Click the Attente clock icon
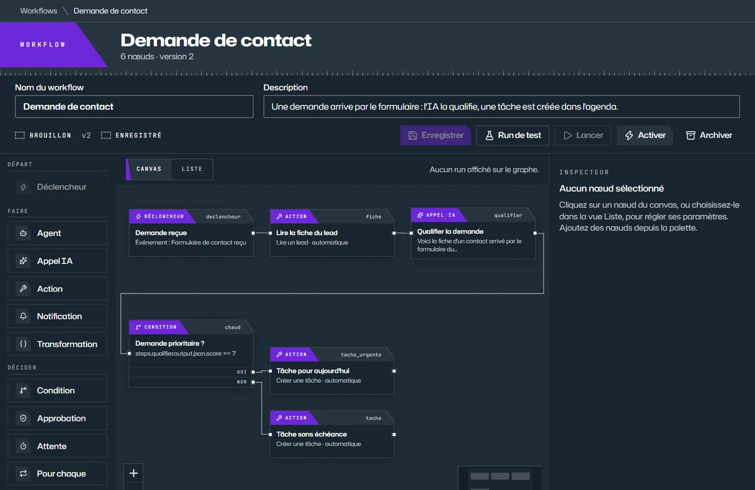Screen dimensions: 755x490 click(23, 446)
